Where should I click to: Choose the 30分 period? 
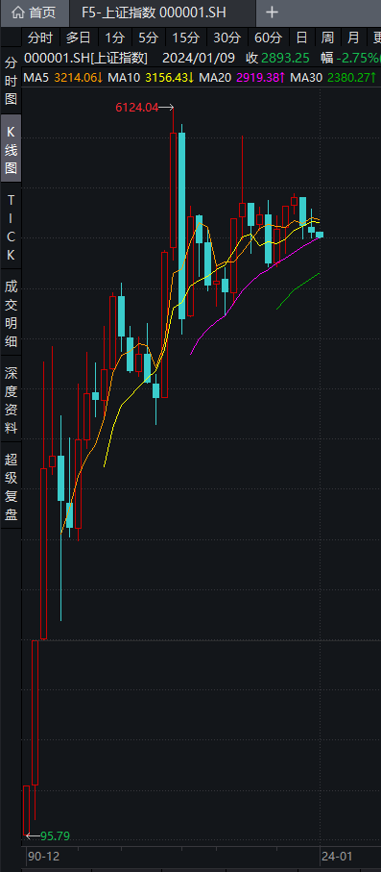pos(227,37)
